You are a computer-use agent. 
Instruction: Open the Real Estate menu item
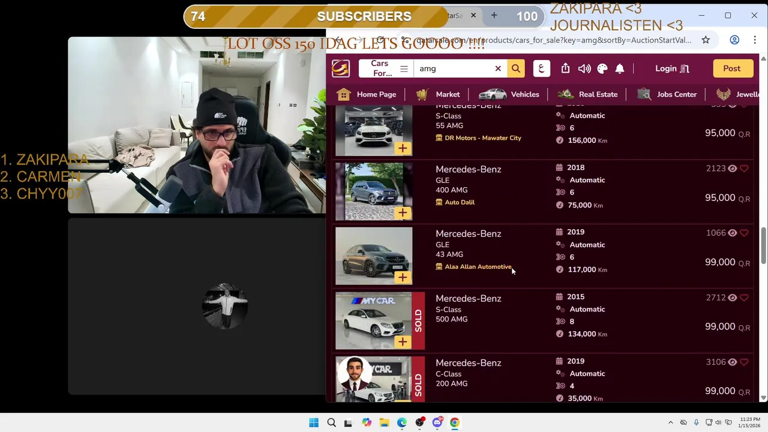pyautogui.click(x=588, y=94)
